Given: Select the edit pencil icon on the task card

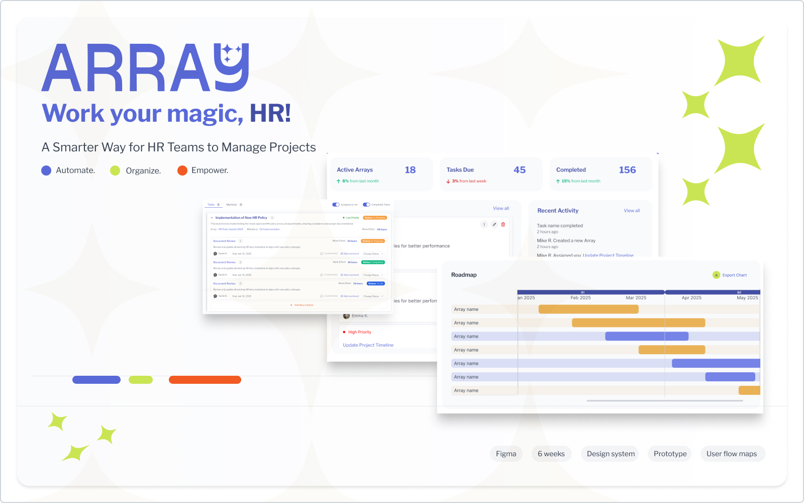Looking at the screenshot, I should point(494,224).
